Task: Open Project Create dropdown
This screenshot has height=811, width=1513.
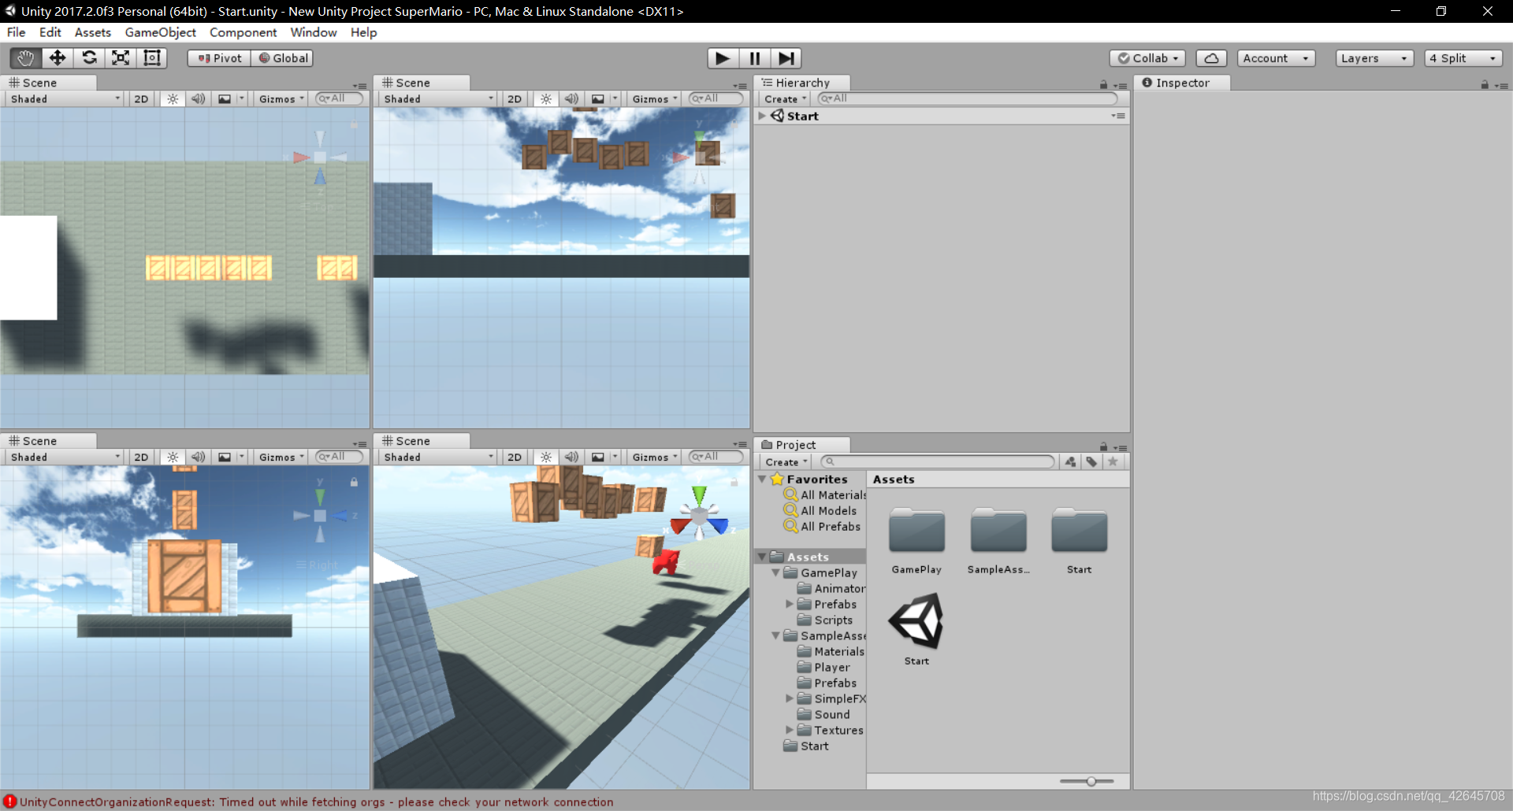Action: tap(786, 462)
